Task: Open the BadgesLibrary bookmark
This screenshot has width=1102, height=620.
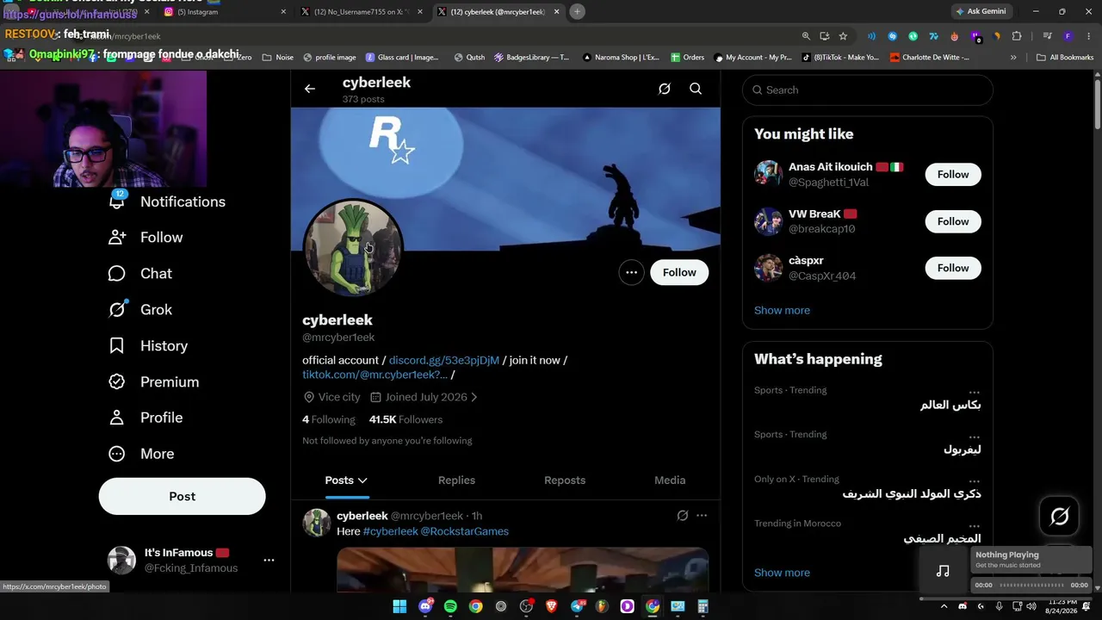Action: click(x=531, y=58)
